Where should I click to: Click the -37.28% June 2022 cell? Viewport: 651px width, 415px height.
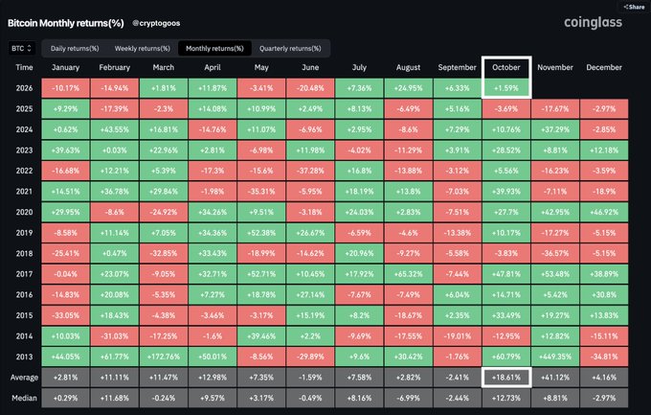(x=310, y=171)
